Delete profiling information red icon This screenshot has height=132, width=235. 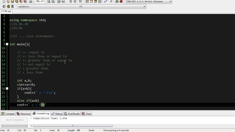[121, 1]
